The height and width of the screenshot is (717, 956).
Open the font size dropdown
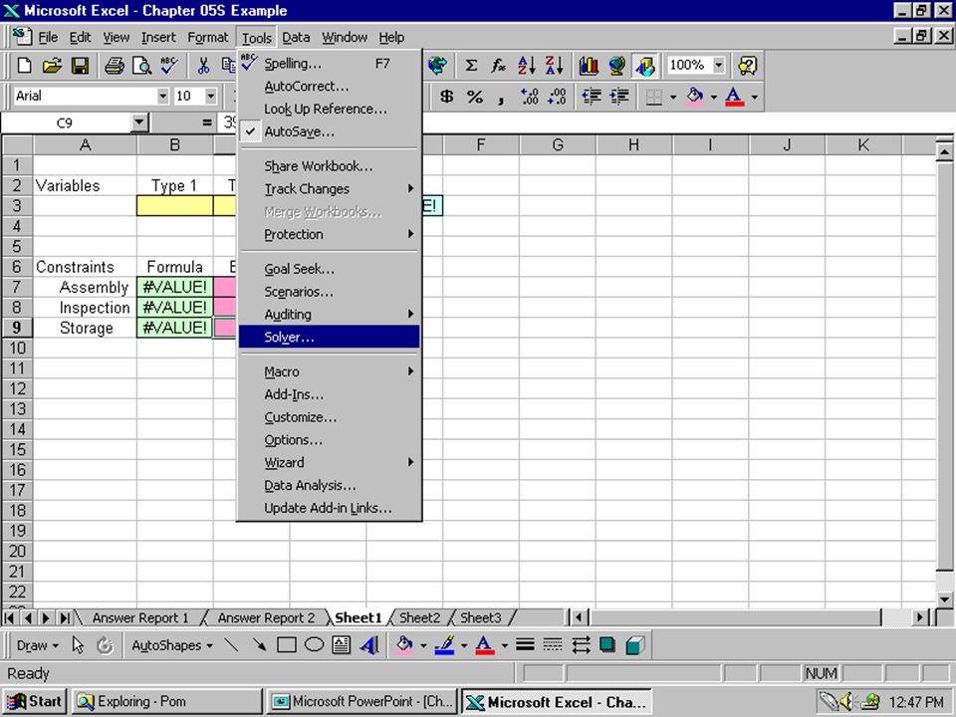tap(211, 96)
